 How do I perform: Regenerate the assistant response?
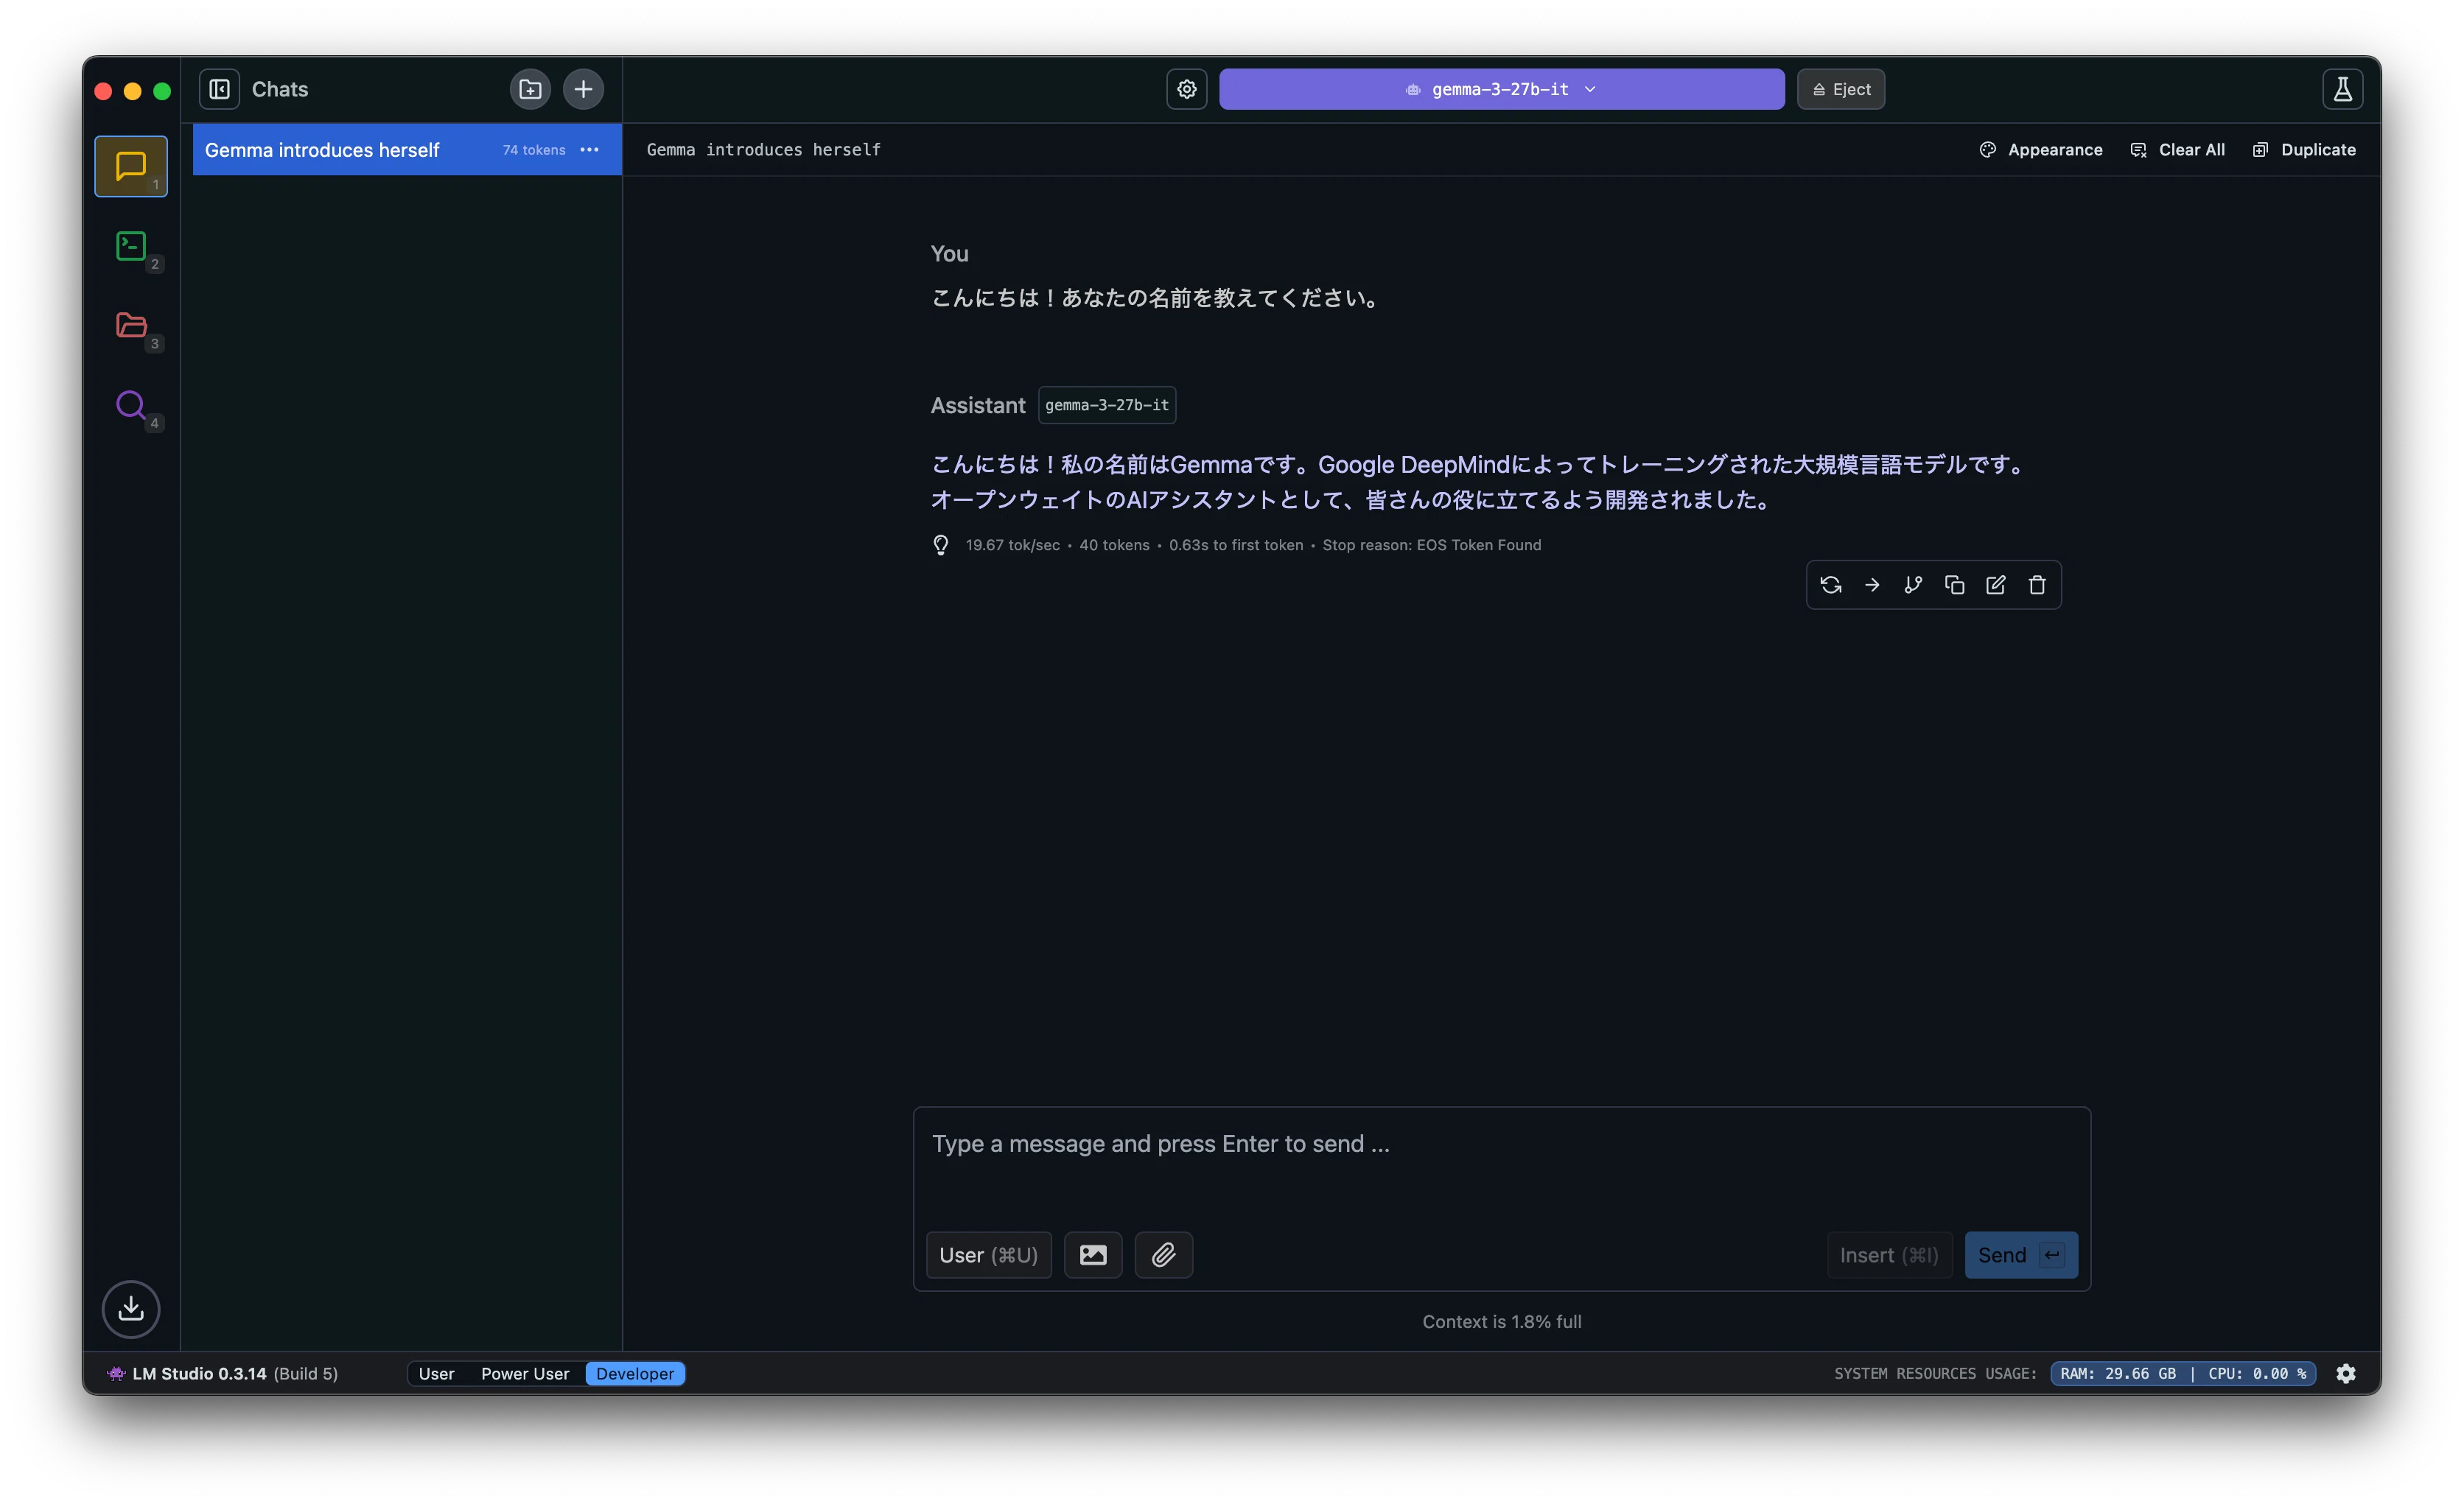(x=1831, y=585)
